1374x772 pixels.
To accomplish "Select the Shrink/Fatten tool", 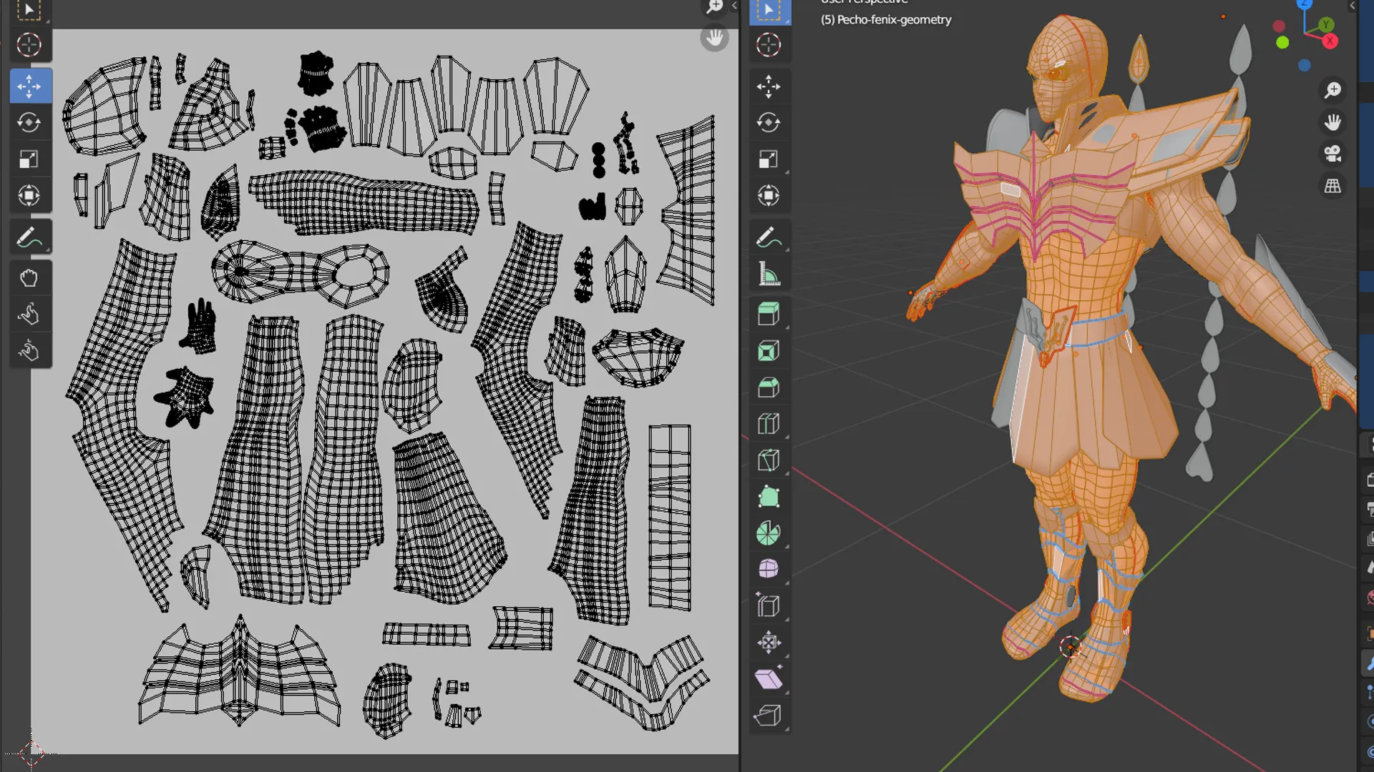I will pos(769,643).
